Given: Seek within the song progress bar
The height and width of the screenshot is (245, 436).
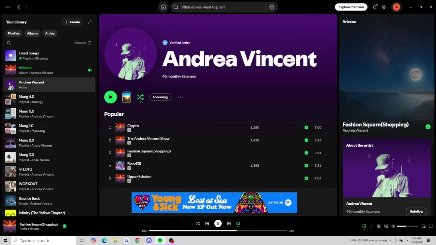Looking at the screenshot, I should tap(218, 231).
